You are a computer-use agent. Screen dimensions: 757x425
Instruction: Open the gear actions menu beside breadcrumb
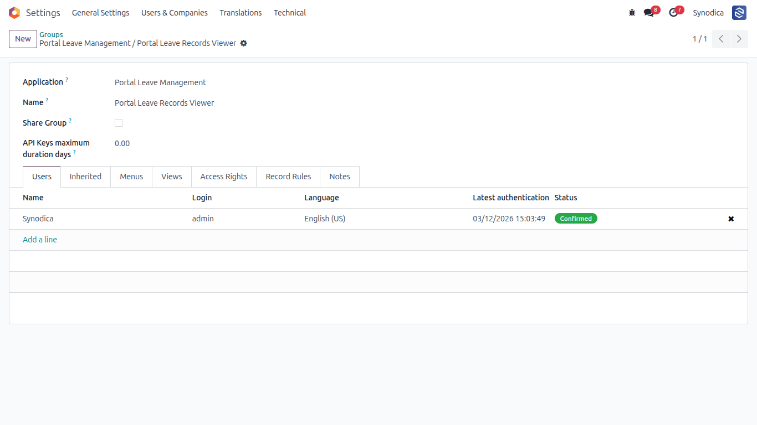244,43
